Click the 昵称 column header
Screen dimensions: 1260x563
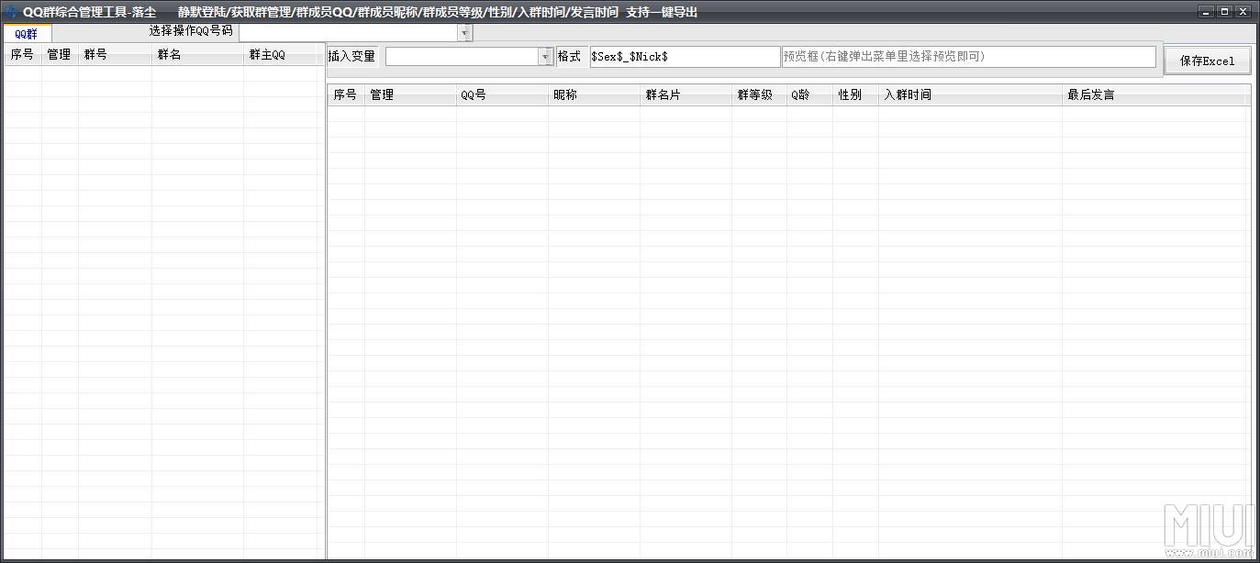pyautogui.click(x=594, y=94)
